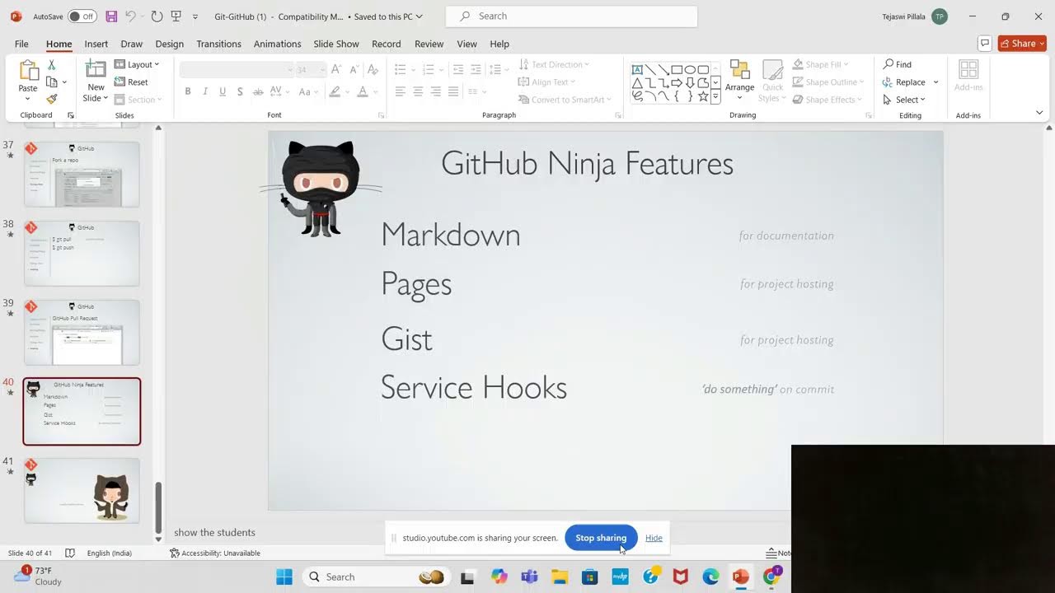The height and width of the screenshot is (593, 1055).
Task: Collapse the ribbon chevron
Action: click(1039, 113)
